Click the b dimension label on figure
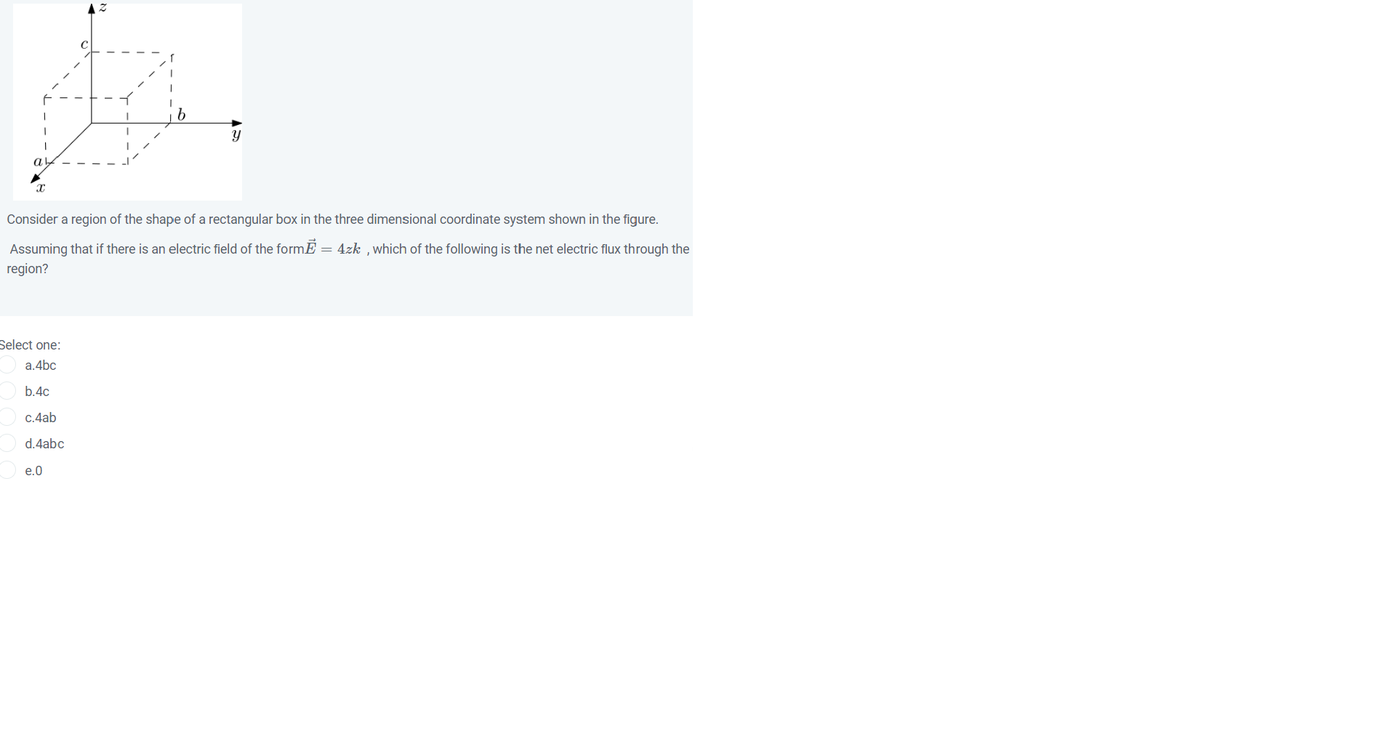1398x747 pixels. tap(182, 115)
